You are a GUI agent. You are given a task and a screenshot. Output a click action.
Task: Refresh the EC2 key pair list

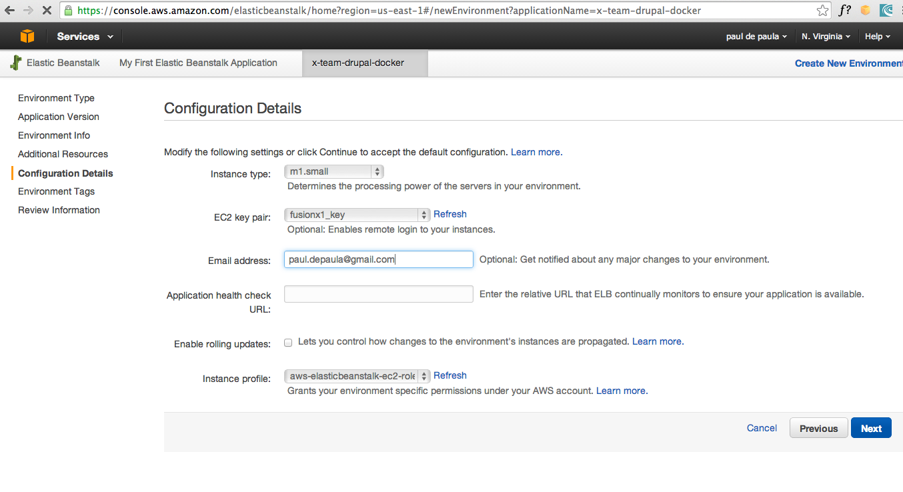(450, 214)
